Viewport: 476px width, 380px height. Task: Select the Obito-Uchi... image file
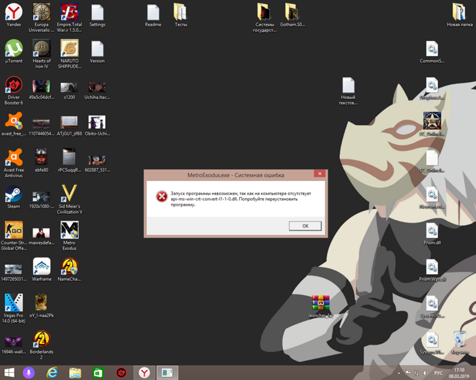[98, 126]
